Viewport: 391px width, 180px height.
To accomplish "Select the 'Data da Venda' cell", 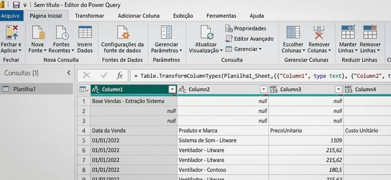I will point(134,131).
